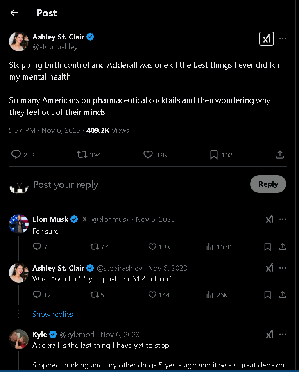Repost the main post with 394 reposts
This screenshot has height=372, width=299.
(82, 155)
